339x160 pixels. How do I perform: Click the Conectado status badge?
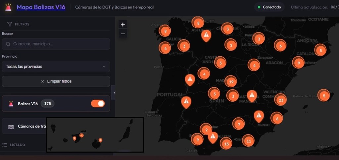click(269, 7)
